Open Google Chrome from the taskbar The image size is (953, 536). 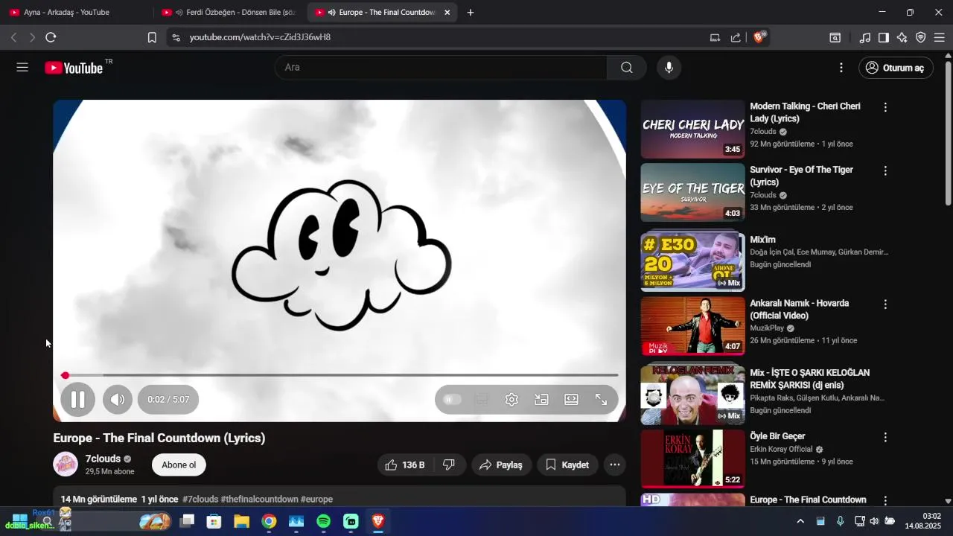click(x=270, y=522)
